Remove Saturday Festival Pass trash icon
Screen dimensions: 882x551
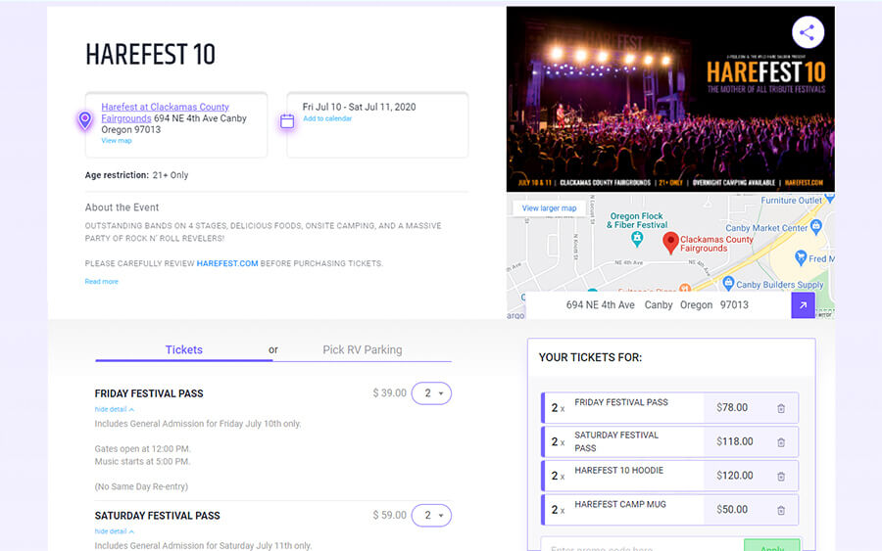781,442
